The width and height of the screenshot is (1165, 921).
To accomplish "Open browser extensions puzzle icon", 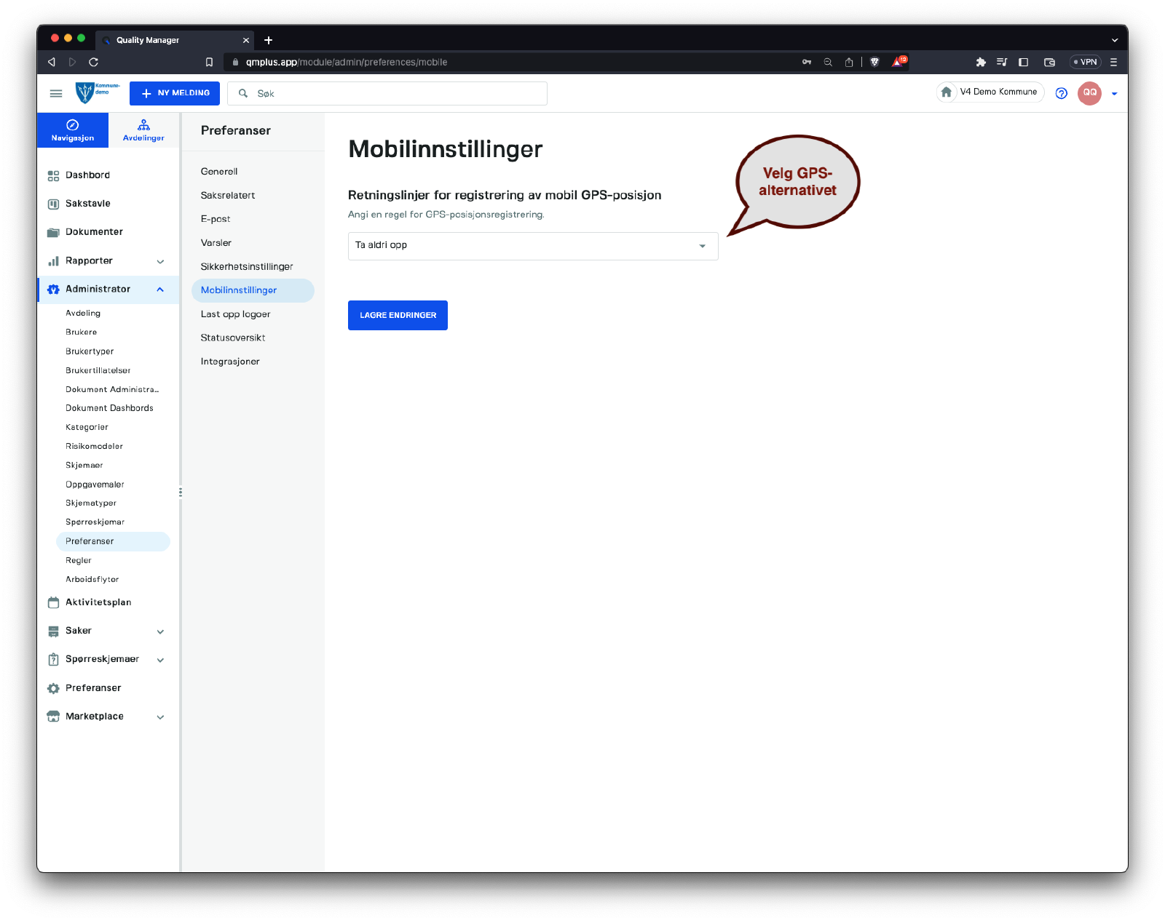I will click(981, 62).
